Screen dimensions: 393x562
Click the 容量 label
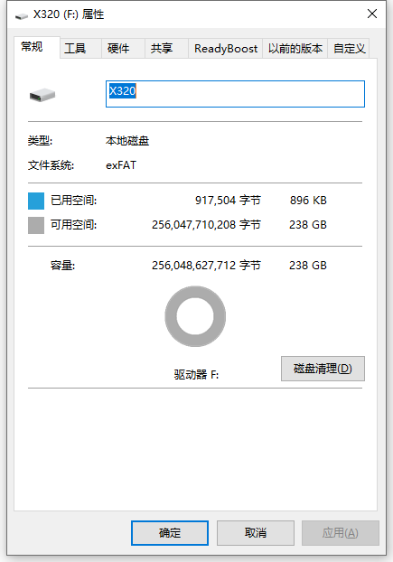pyautogui.click(x=62, y=266)
